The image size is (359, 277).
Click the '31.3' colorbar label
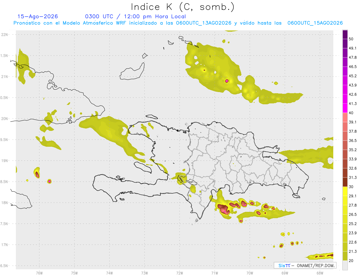(352, 177)
